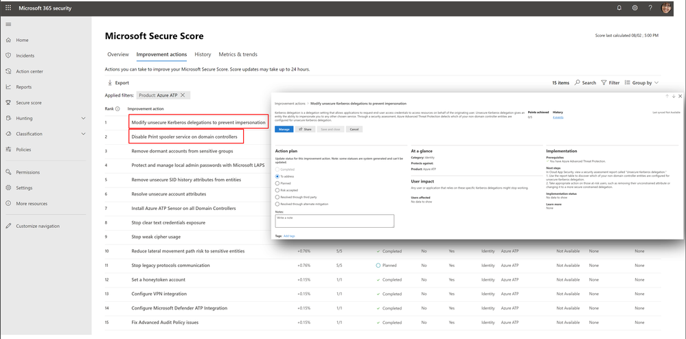Open Set a honeytoken account action
Image resolution: width=686 pixels, height=339 pixels.
159,279
